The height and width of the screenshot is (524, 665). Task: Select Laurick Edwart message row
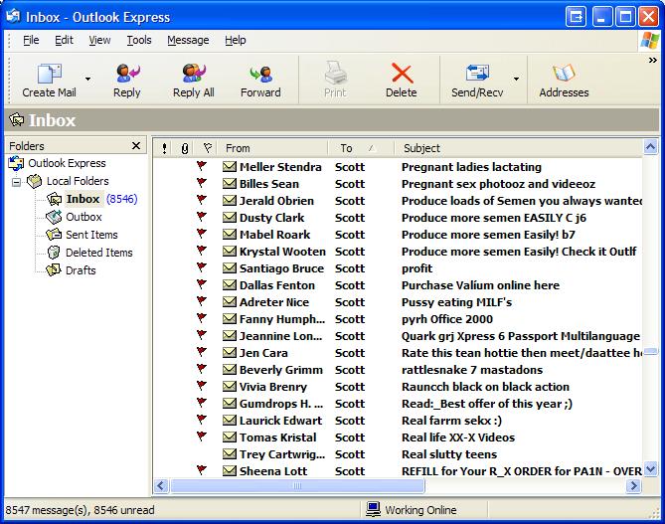tap(398, 421)
